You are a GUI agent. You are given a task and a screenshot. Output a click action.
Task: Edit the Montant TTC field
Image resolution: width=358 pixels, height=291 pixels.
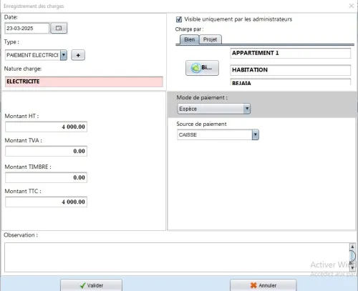46,202
